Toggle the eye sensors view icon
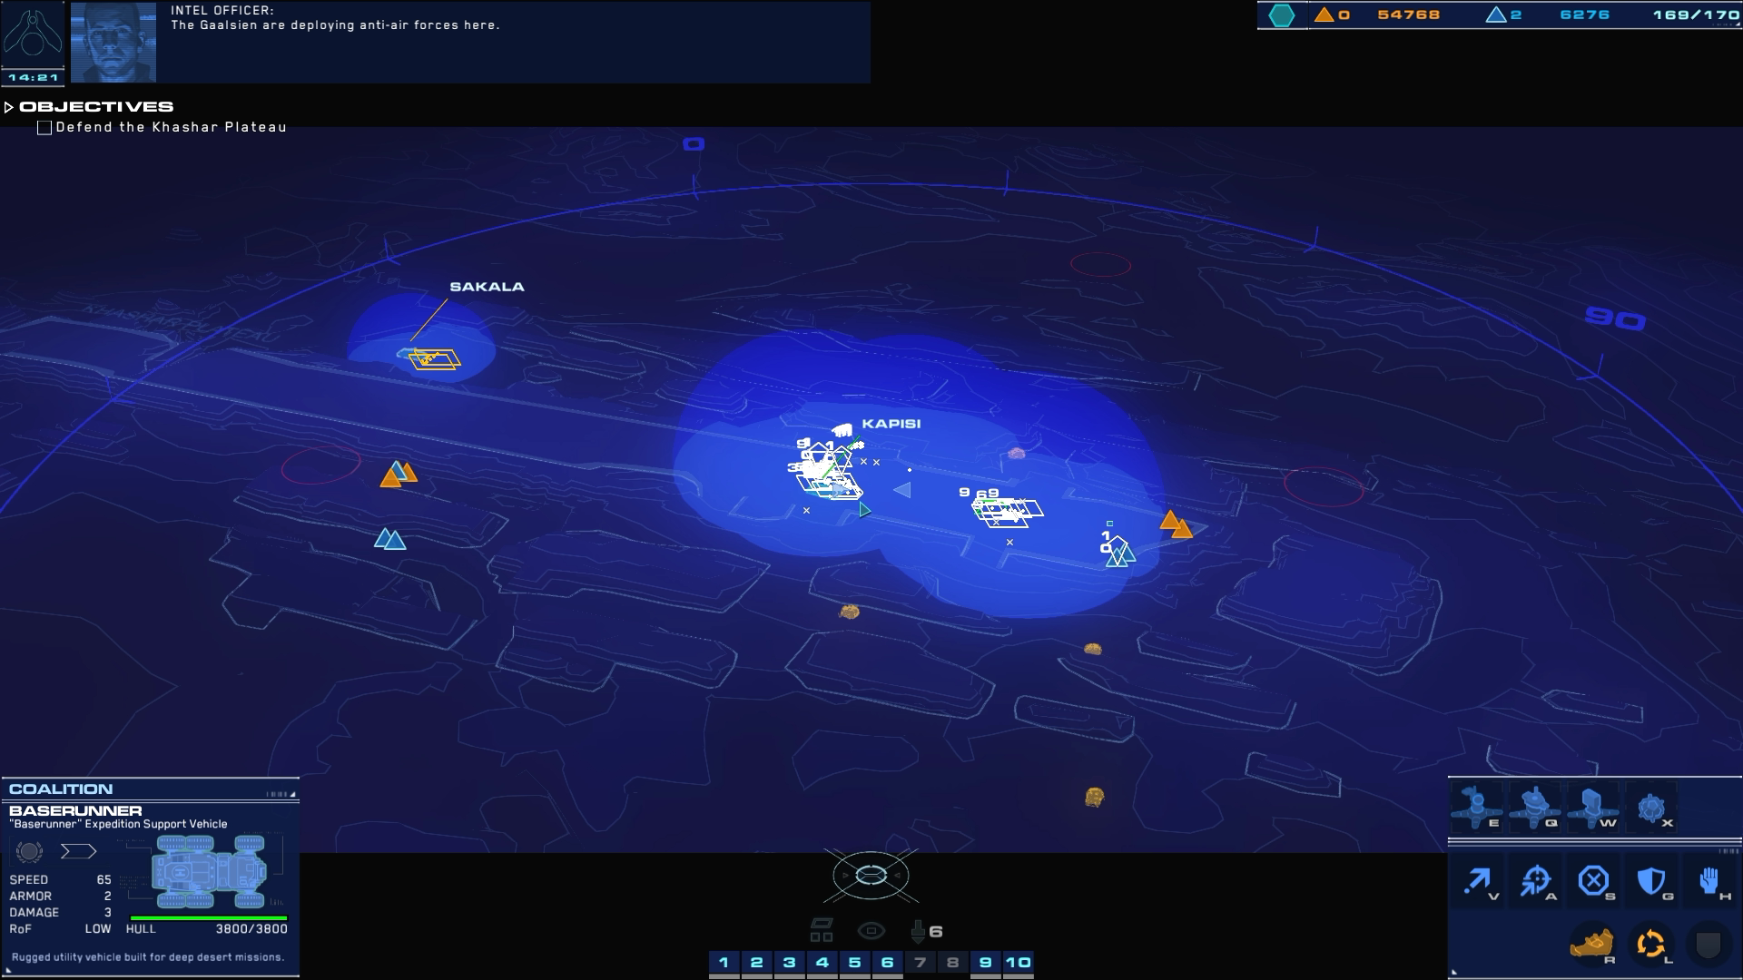 tap(871, 931)
